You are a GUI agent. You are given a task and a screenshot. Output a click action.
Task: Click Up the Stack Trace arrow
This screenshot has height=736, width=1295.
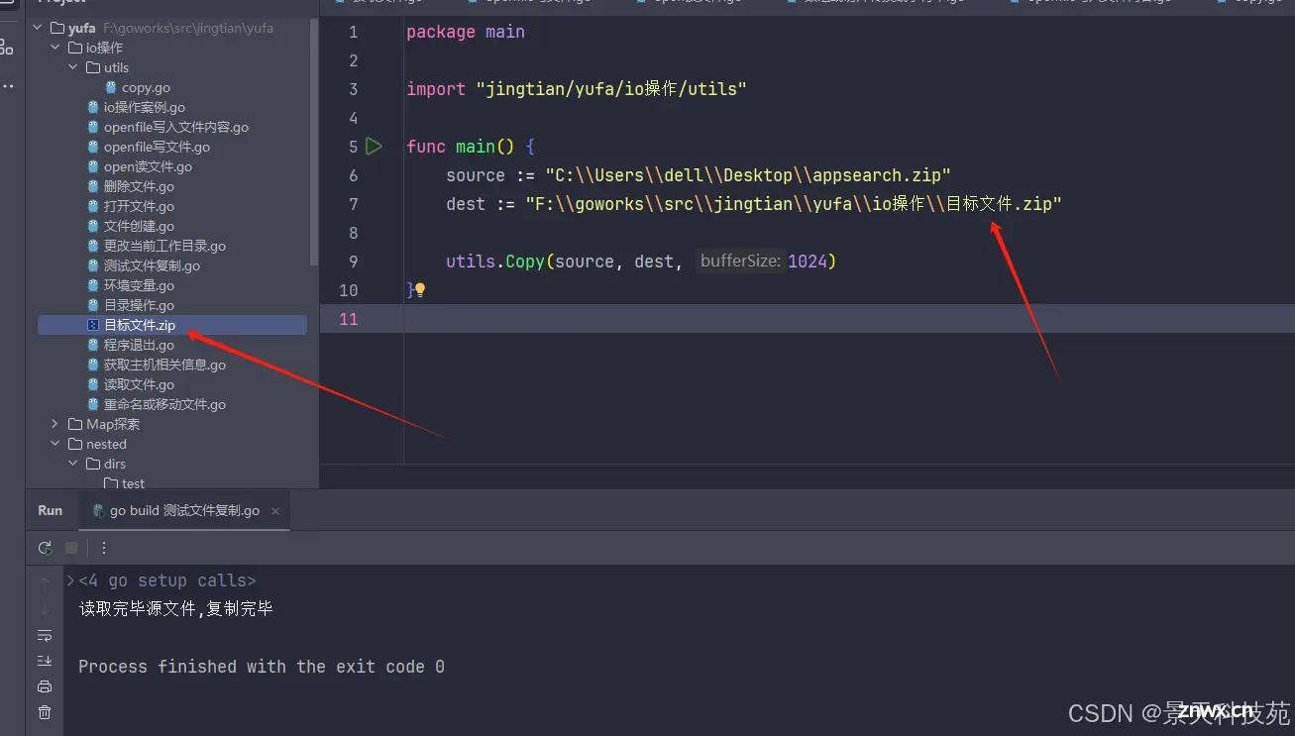[45, 583]
